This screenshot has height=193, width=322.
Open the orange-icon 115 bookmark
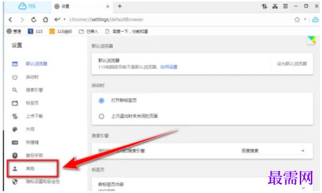click(60, 32)
